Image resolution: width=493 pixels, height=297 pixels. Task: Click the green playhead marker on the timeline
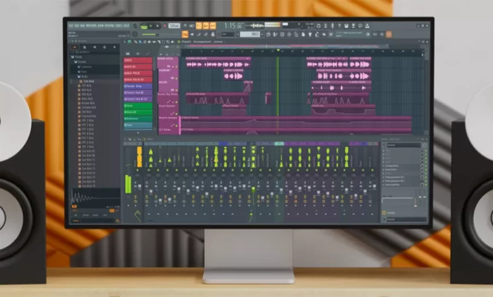pos(277,49)
